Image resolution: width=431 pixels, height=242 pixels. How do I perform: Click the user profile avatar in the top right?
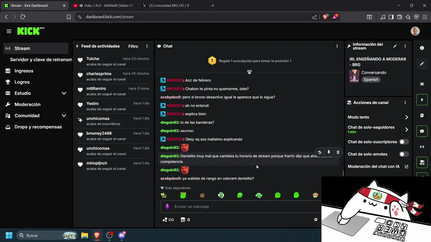point(415,31)
